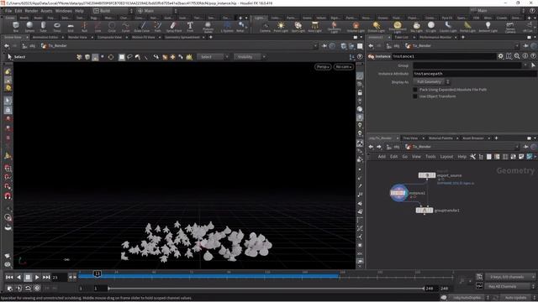Jump to the first frame button

tap(9, 277)
